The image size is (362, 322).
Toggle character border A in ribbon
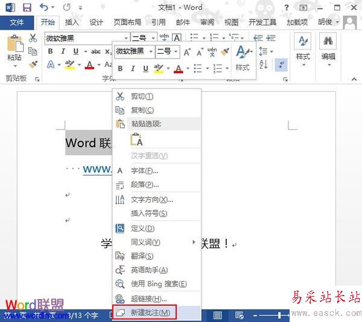(x=177, y=38)
